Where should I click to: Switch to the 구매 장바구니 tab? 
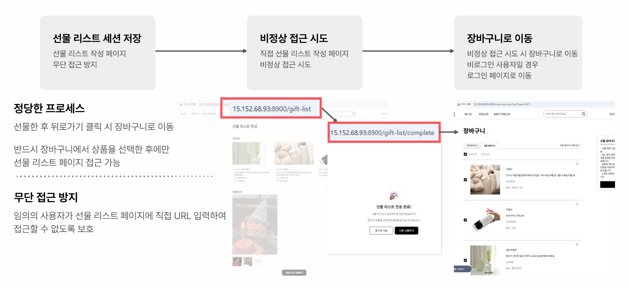(472, 146)
